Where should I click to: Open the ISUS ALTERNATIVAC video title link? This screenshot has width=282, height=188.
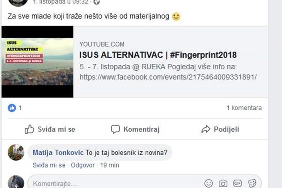(x=158, y=55)
